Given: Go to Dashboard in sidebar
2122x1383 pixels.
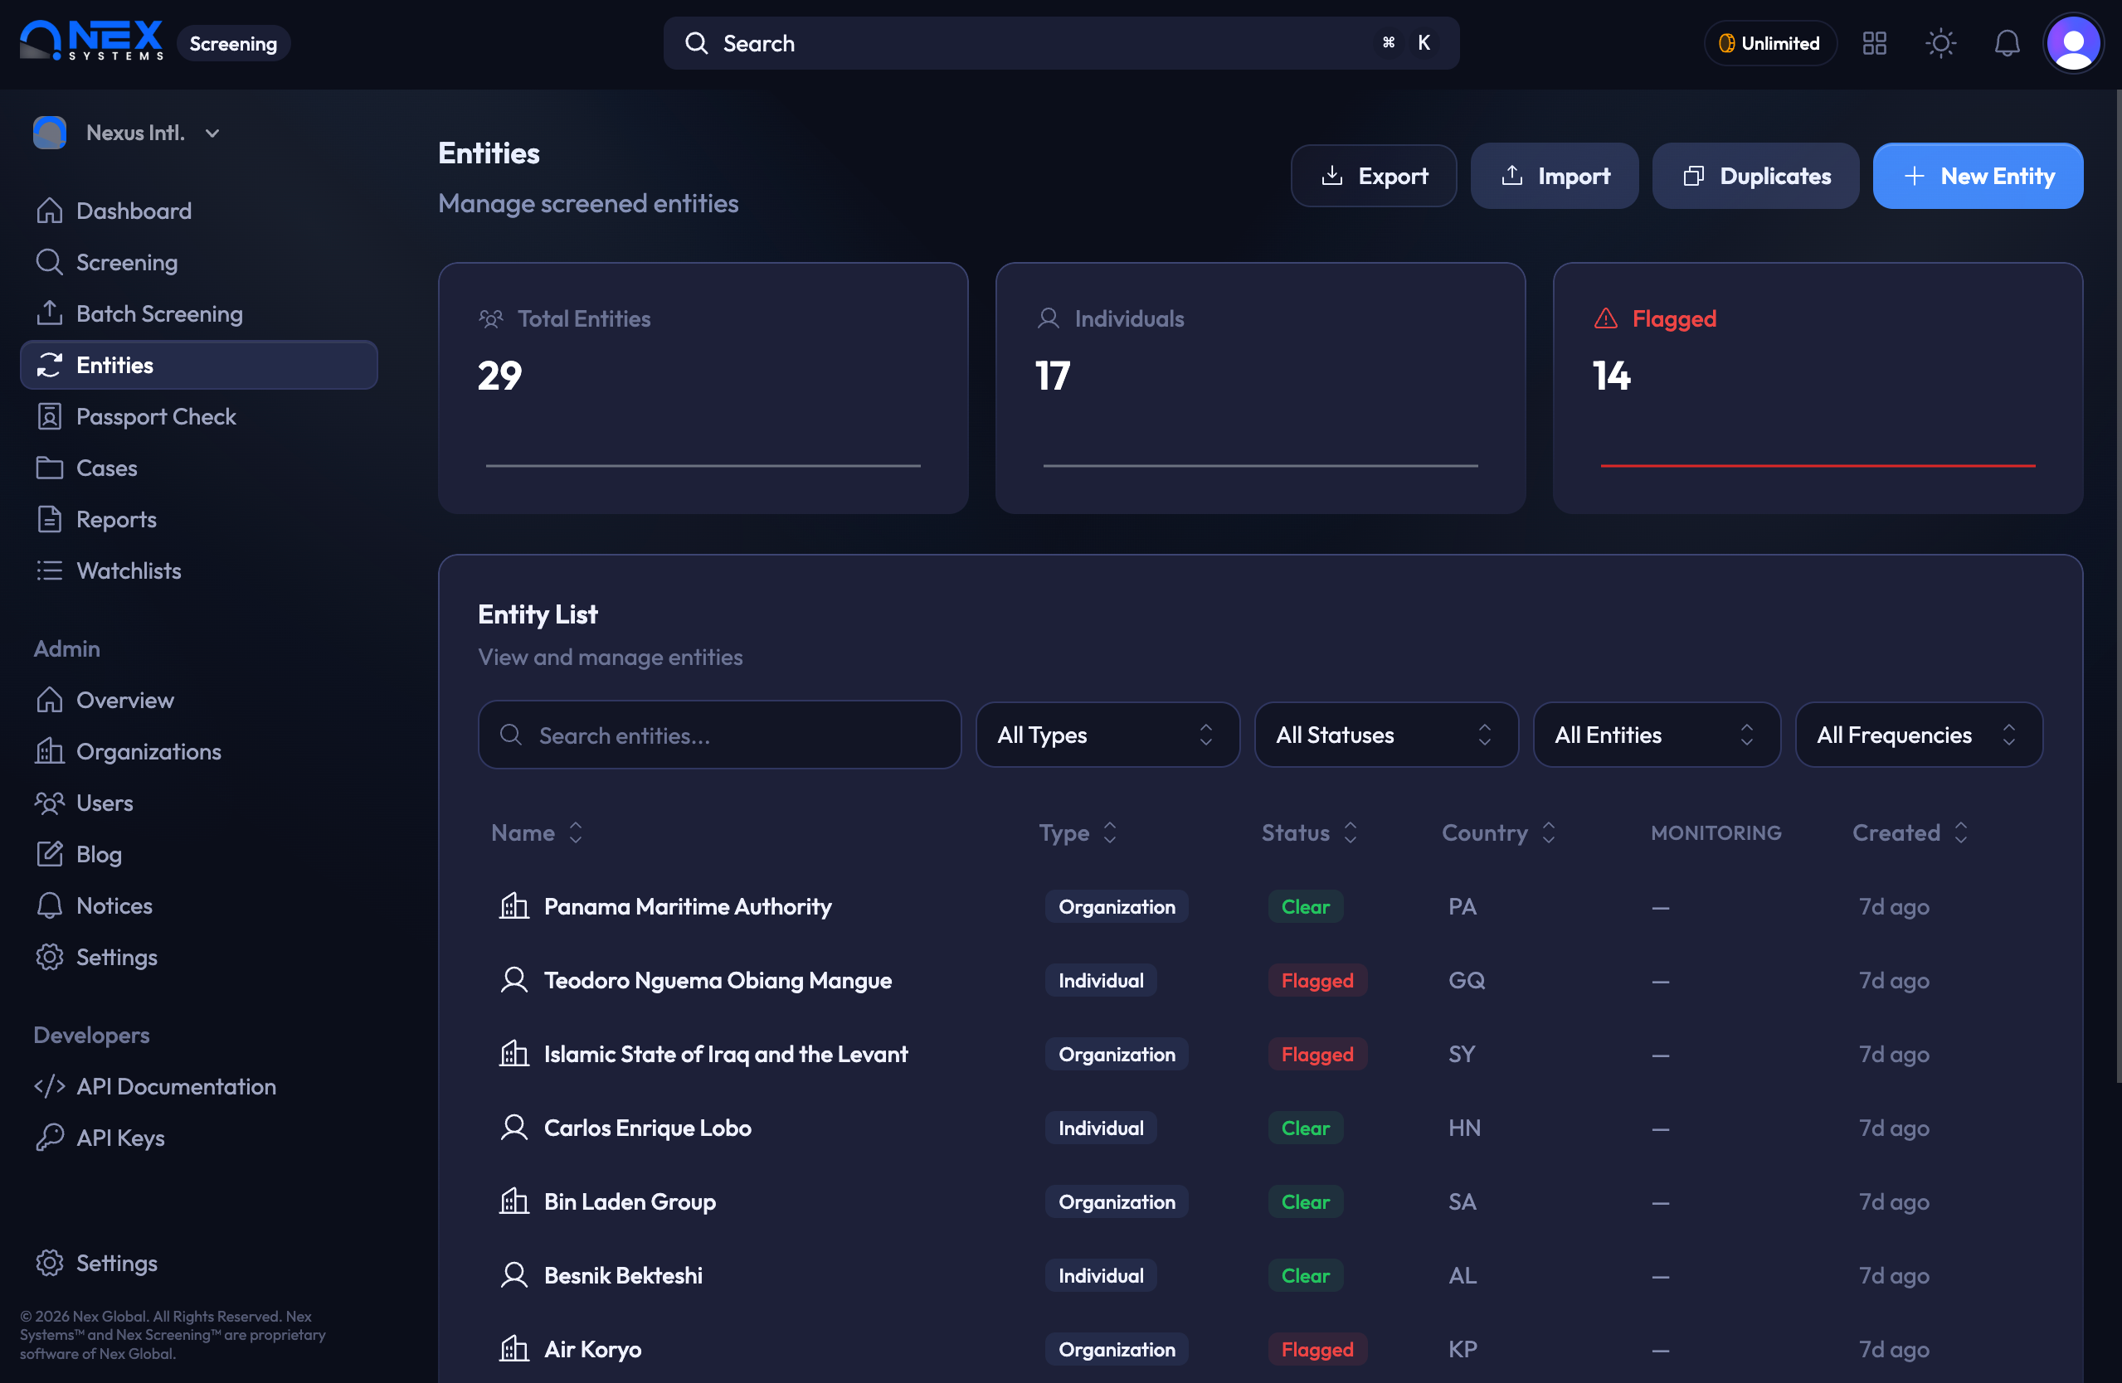Looking at the screenshot, I should 199,211.
